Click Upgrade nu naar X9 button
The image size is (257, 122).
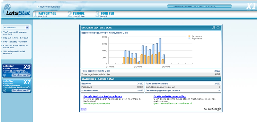coord(21,75)
